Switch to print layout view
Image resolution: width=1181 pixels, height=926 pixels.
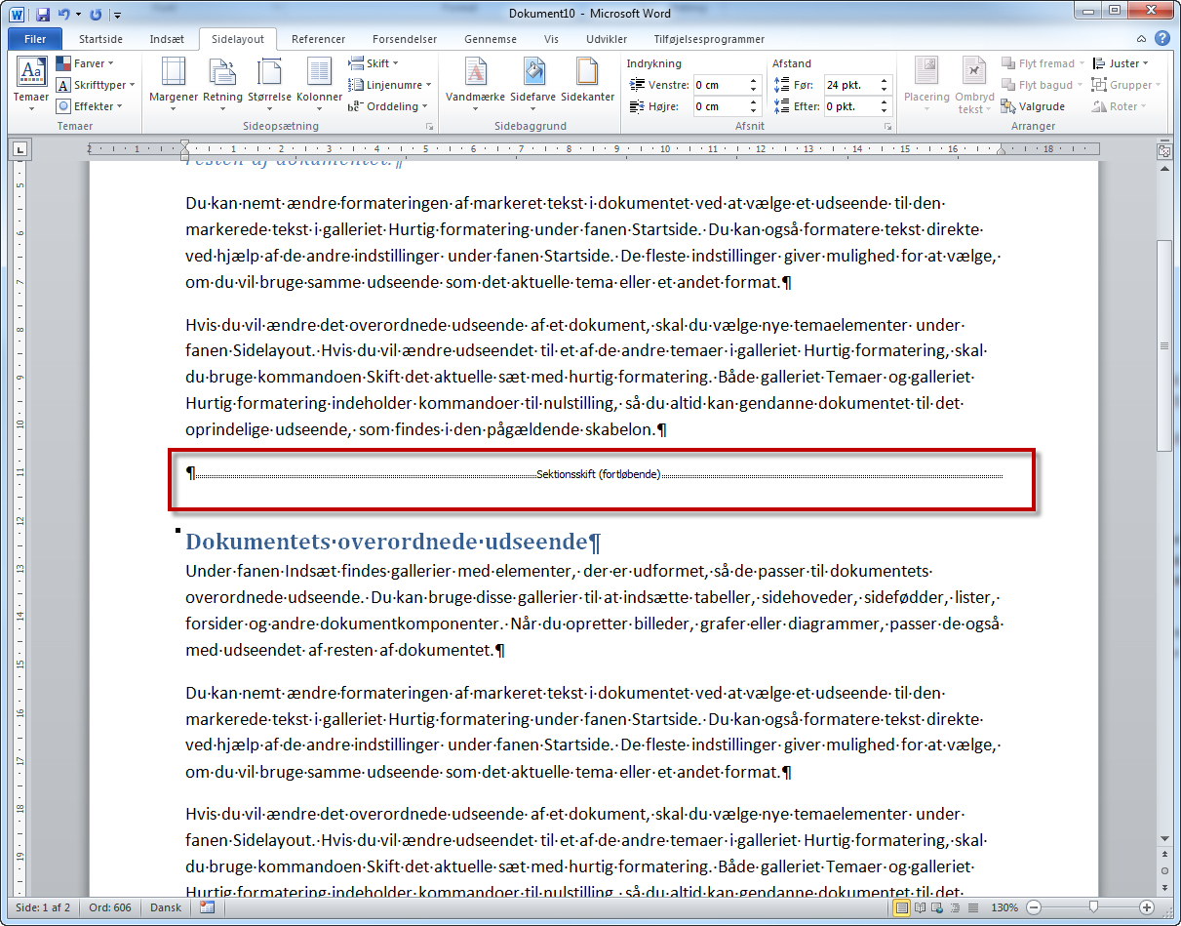902,907
